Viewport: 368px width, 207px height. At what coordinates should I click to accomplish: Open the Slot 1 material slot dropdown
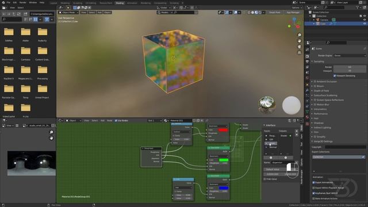[x=155, y=121]
